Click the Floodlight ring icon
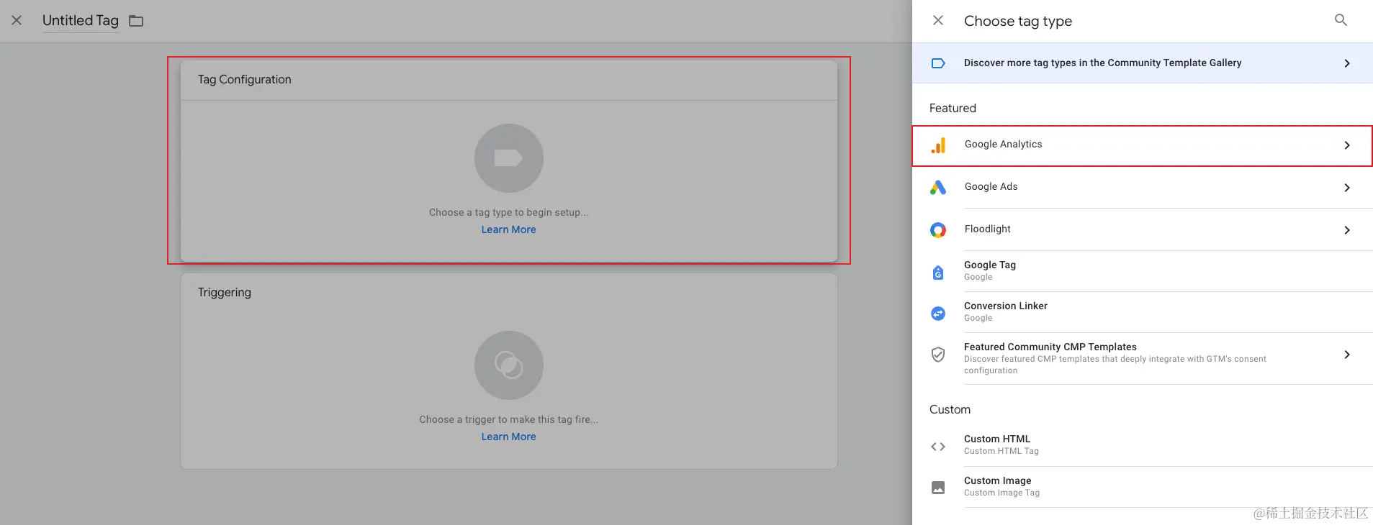This screenshot has height=525, width=1373. point(938,230)
